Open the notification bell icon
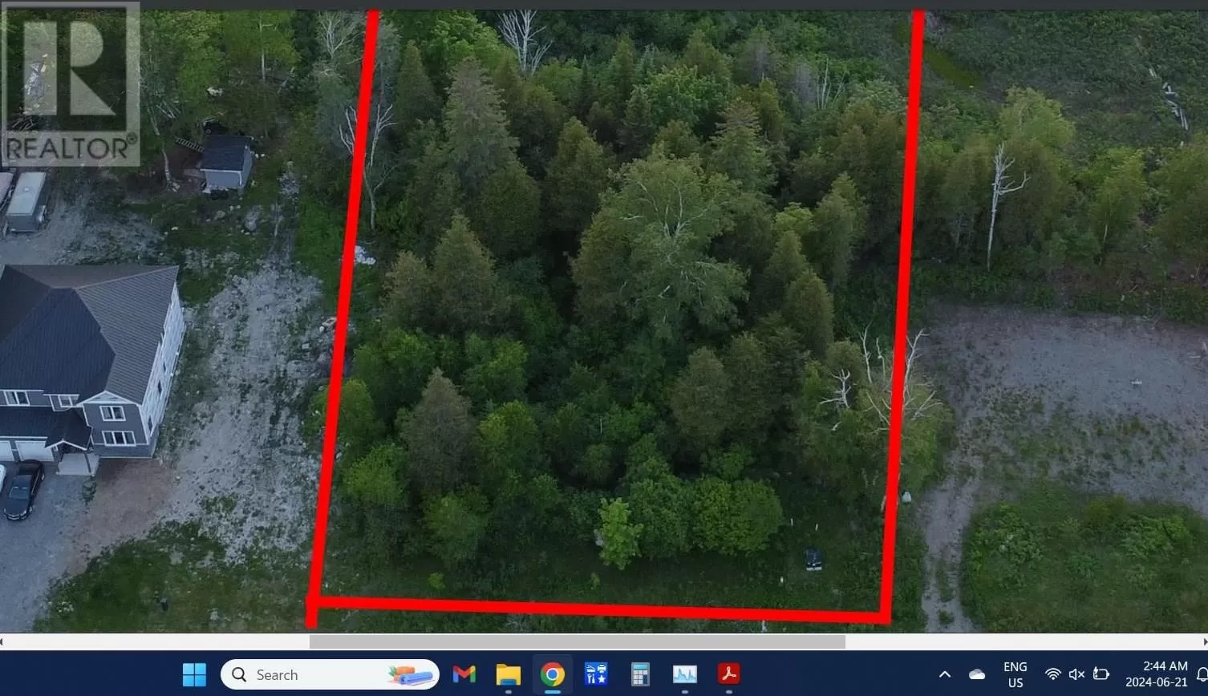Viewport: 1208px width, 696px height. pyautogui.click(x=1202, y=674)
